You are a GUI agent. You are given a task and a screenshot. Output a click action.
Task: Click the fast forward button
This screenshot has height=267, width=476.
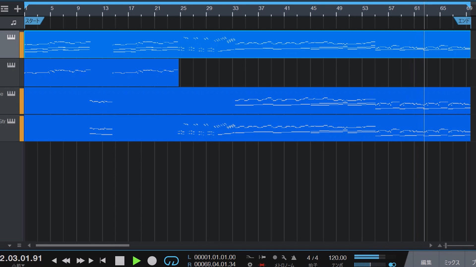80,261
